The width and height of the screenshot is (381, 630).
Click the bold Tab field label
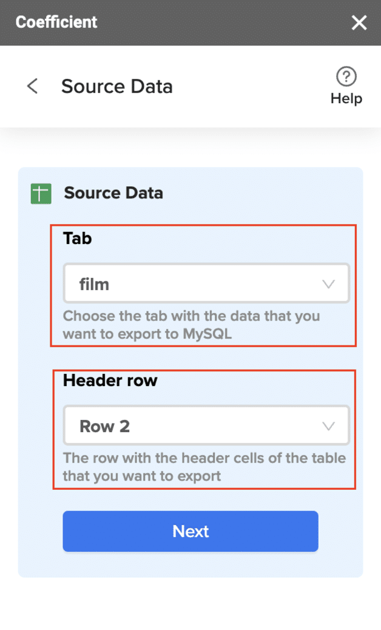(x=77, y=239)
